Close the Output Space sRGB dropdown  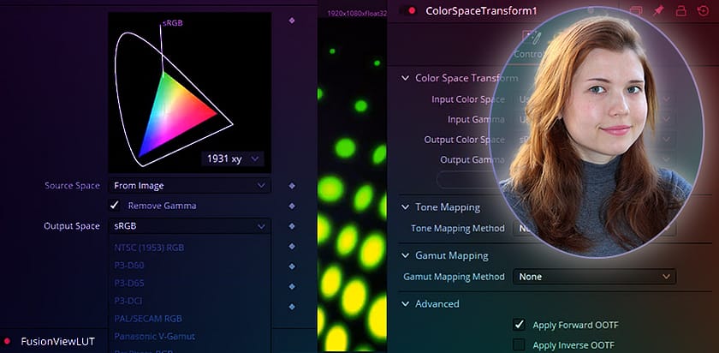pos(189,226)
